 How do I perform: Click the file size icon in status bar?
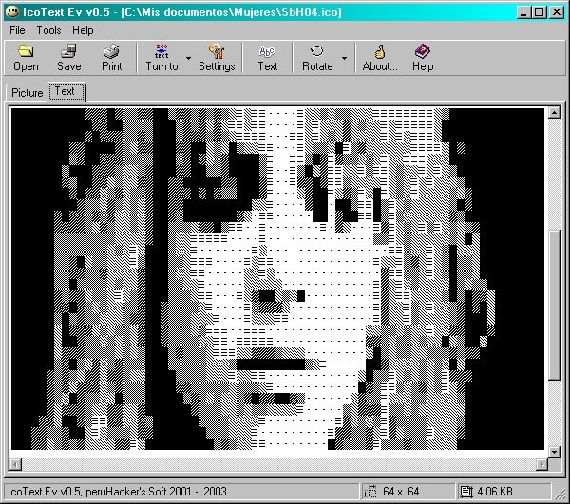(x=466, y=492)
